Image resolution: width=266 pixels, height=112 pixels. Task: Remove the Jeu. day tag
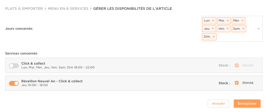click(213, 29)
